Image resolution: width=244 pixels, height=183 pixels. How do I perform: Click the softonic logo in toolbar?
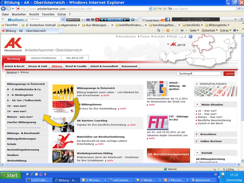click(16, 20)
